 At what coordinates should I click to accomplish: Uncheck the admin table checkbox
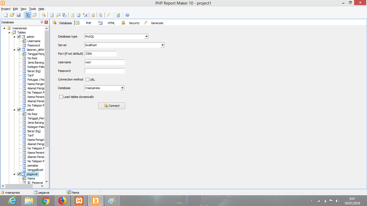pos(19,37)
